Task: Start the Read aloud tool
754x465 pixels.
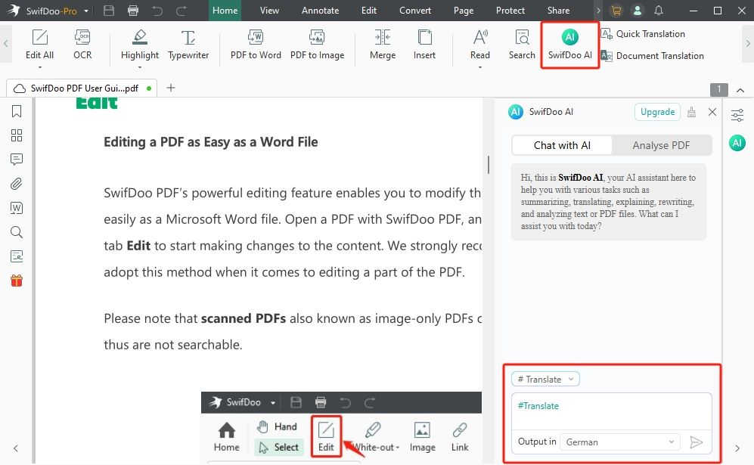Action: coord(480,45)
